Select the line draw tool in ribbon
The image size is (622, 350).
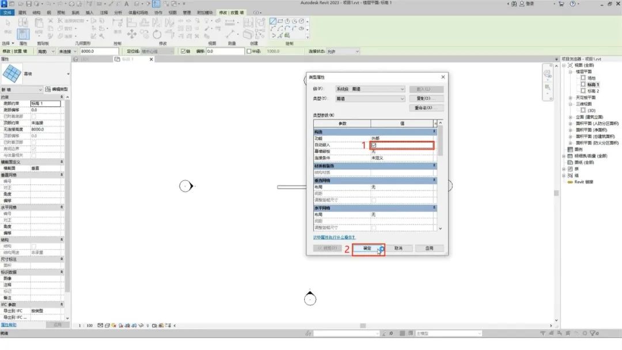[x=273, y=21]
